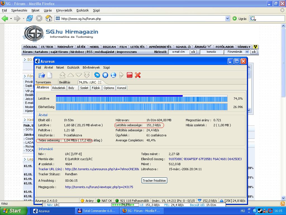Image resolution: width=286 pixels, height=215 pixels.
Task: Click the blue gear icon in Azureus toolbar
Action: tap(97, 75)
